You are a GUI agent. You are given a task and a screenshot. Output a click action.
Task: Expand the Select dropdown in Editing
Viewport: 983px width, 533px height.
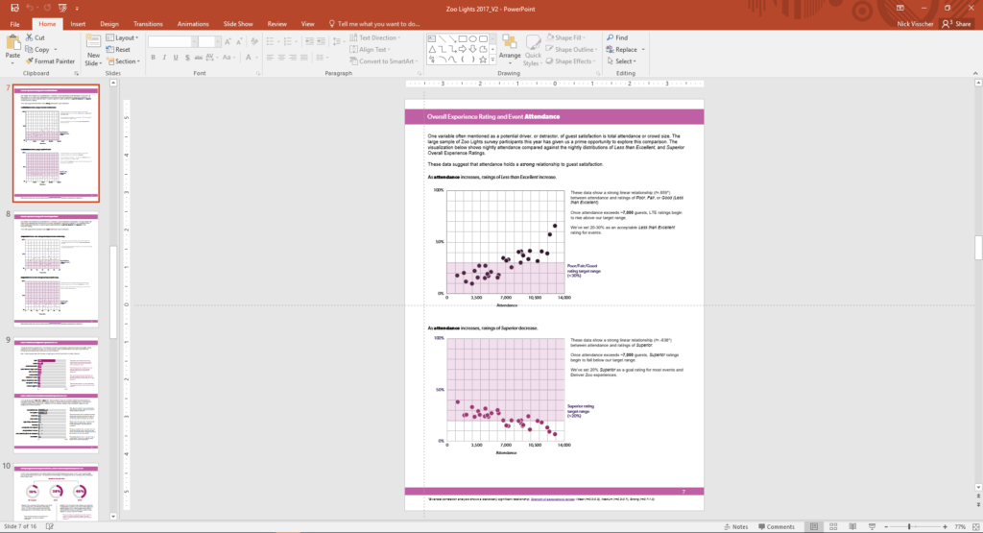[623, 61]
